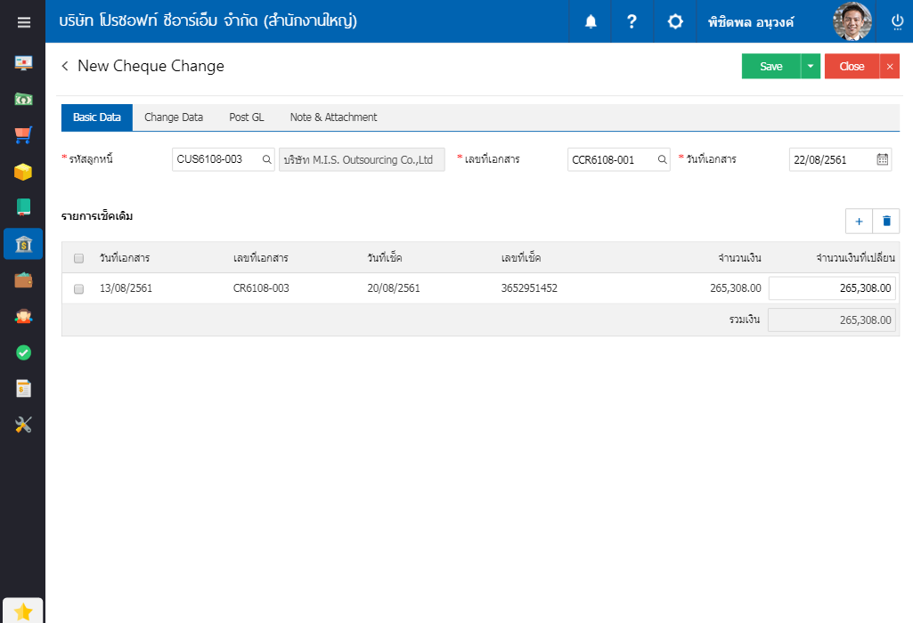Open the hamburger menu
Image resolution: width=913 pixels, height=623 pixels.
point(23,22)
